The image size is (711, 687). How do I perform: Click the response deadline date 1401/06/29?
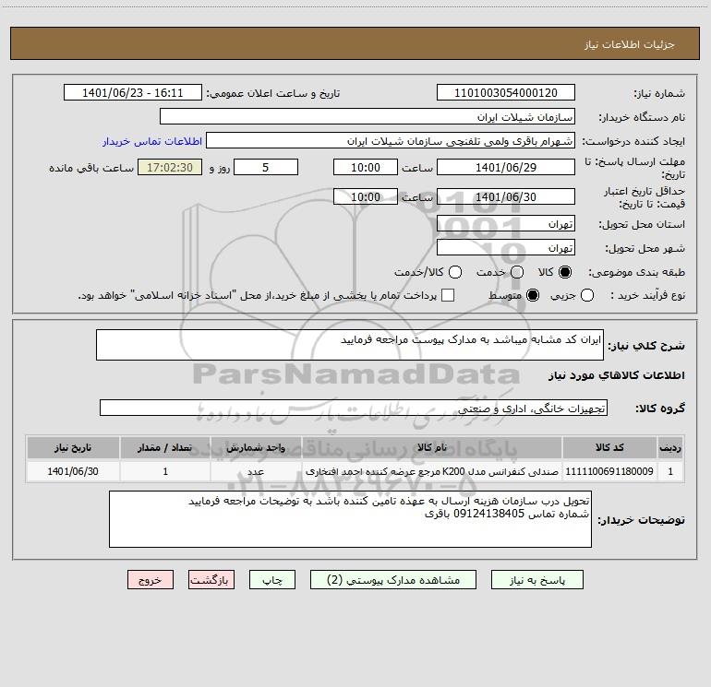click(506, 167)
